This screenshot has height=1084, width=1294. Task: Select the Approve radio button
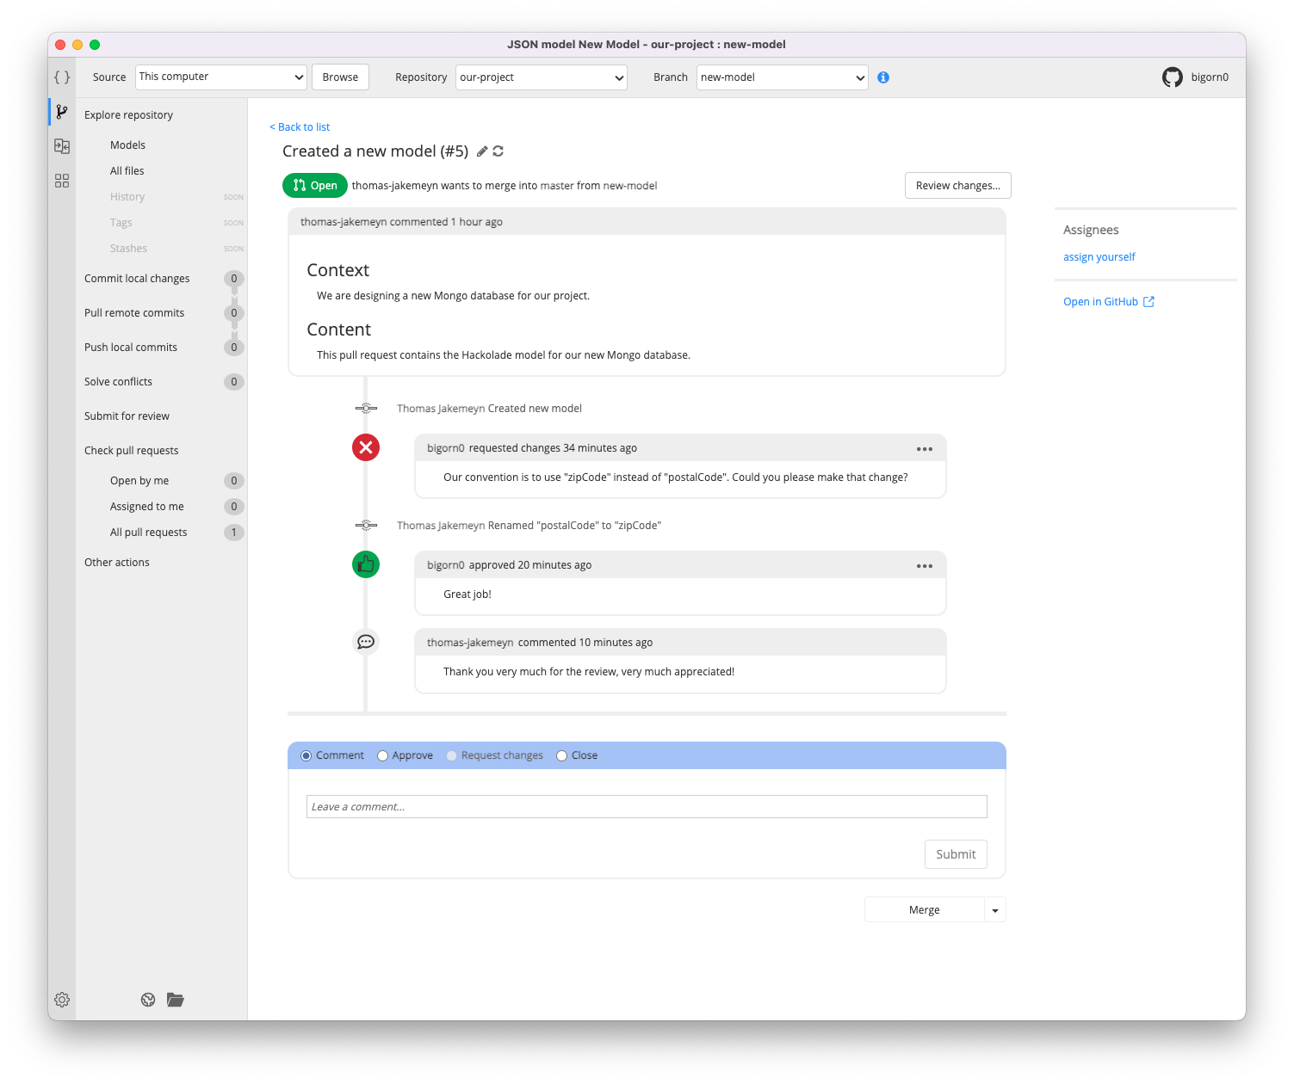click(382, 754)
